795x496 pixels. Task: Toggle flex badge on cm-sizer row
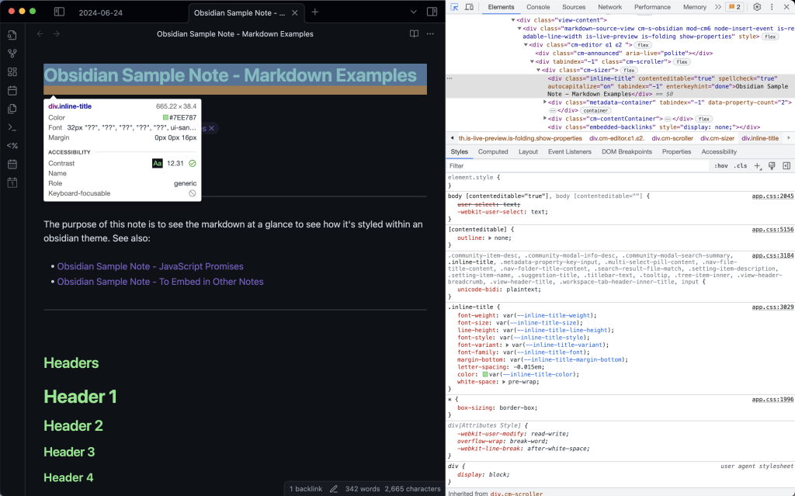pos(629,71)
